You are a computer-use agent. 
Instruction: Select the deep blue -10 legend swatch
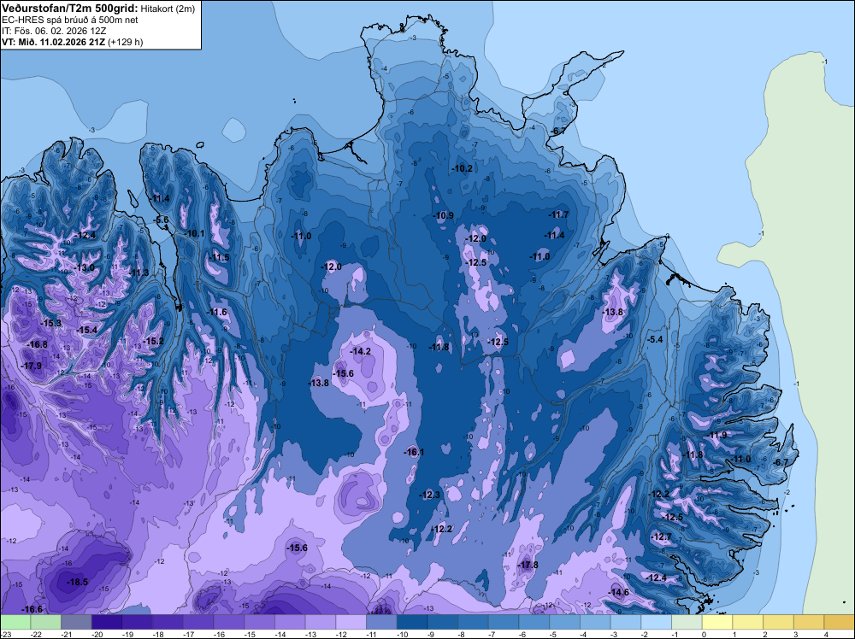click(412, 622)
